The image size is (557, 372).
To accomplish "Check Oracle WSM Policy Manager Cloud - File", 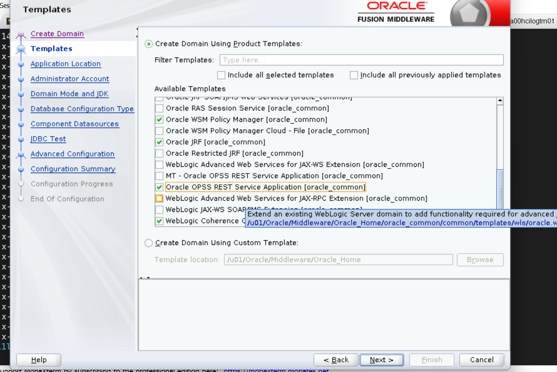I will coord(159,131).
